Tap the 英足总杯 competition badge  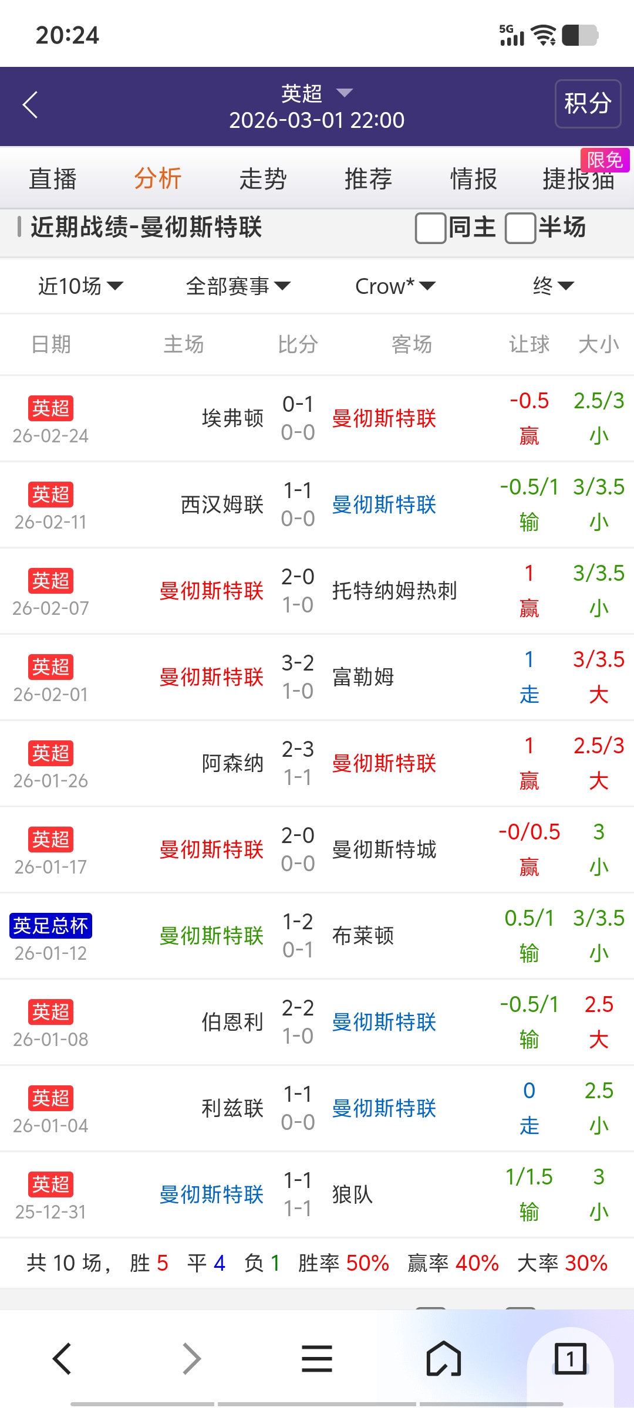coord(50,925)
